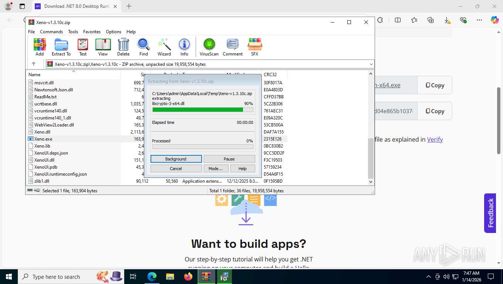Screen dimensions: 503x284
Task: Click WinRAR icon in taskbar
Action: tap(206, 277)
